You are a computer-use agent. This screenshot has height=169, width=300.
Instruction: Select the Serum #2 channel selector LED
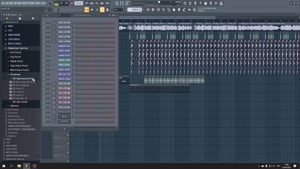coord(73,121)
